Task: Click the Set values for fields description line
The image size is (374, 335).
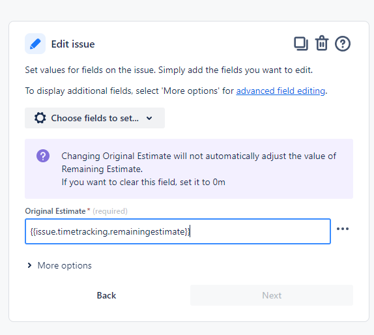Action: click(169, 70)
